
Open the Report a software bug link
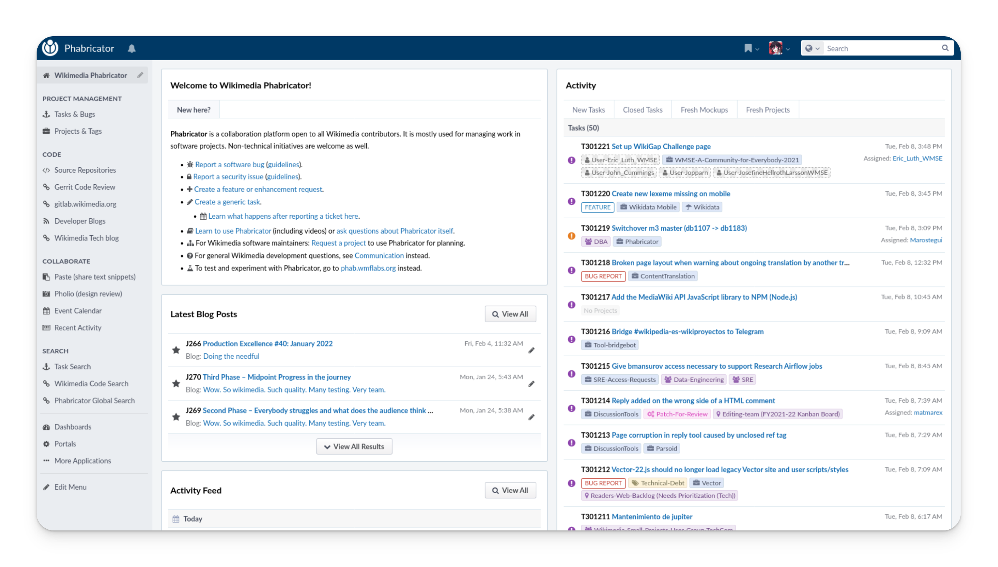pyautogui.click(x=229, y=164)
